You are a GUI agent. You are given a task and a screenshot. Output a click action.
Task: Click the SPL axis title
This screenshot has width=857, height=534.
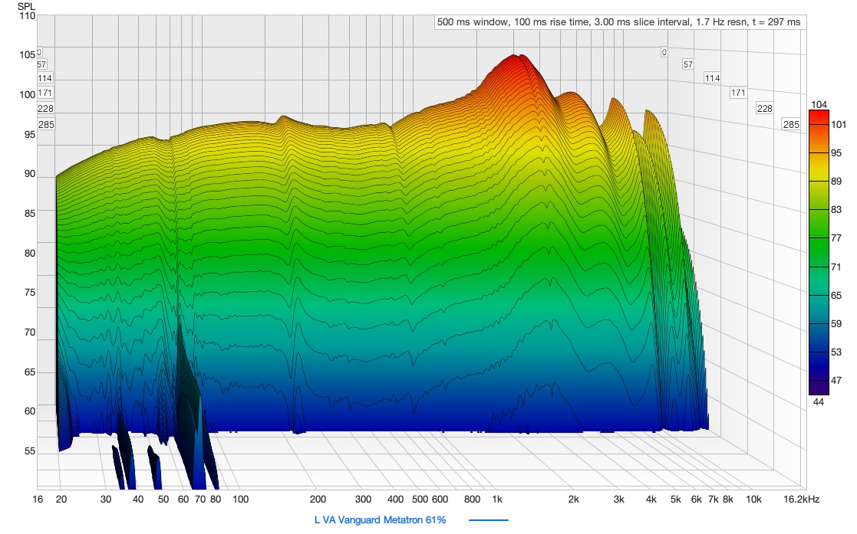[x=26, y=6]
